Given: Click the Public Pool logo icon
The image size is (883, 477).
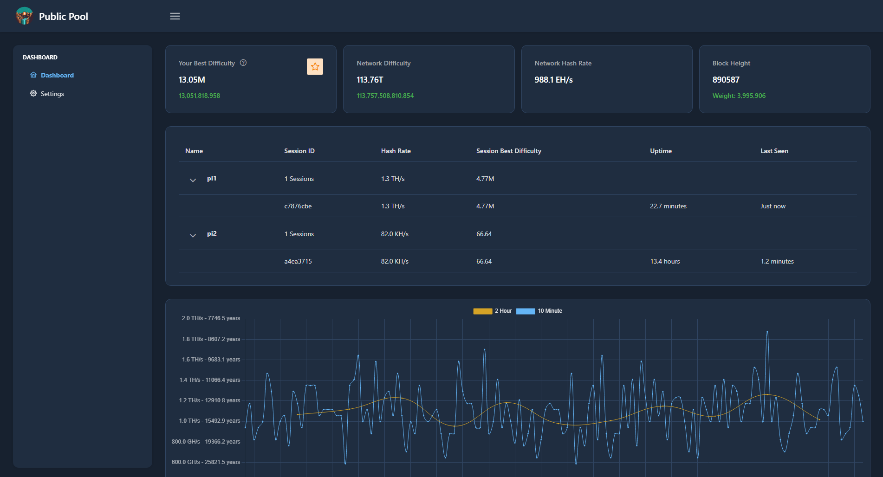Looking at the screenshot, I should click(24, 16).
